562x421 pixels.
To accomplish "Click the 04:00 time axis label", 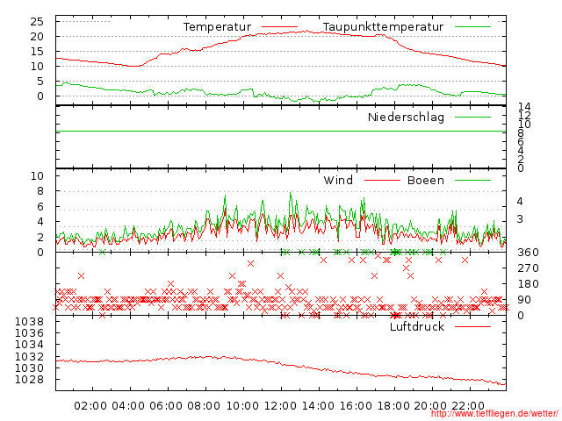I will coord(128,406).
